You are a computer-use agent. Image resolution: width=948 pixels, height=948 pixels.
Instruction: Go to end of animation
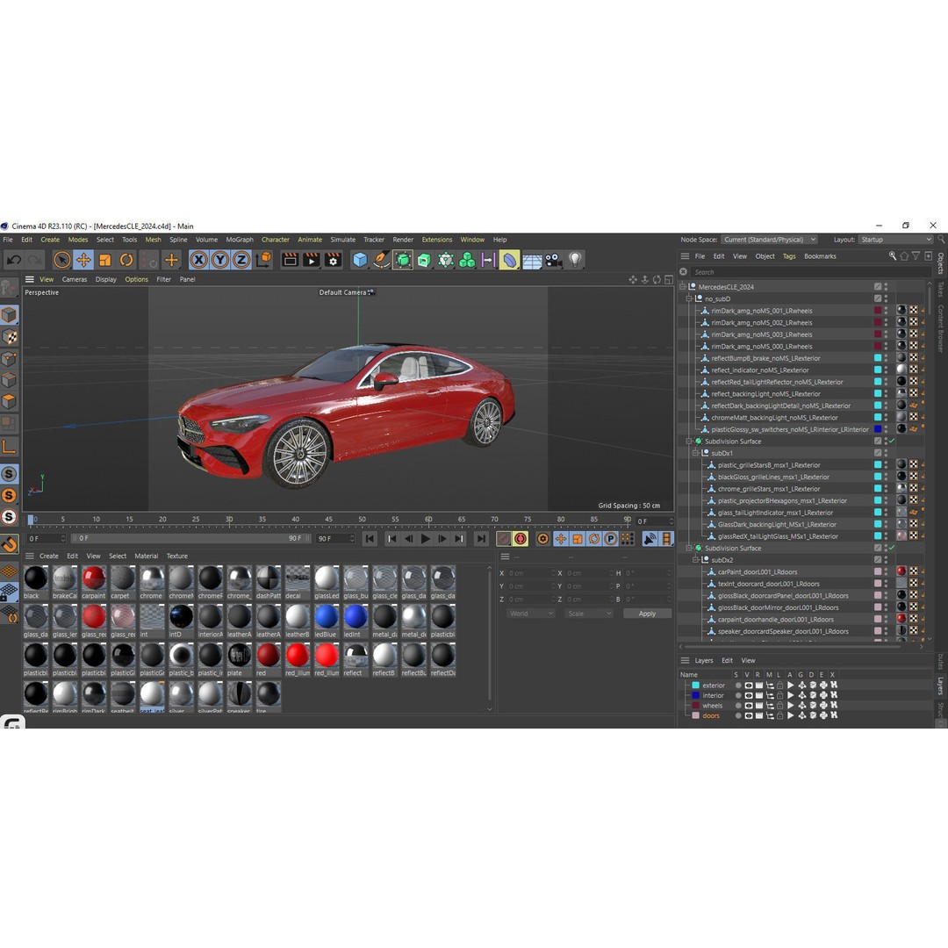481,538
